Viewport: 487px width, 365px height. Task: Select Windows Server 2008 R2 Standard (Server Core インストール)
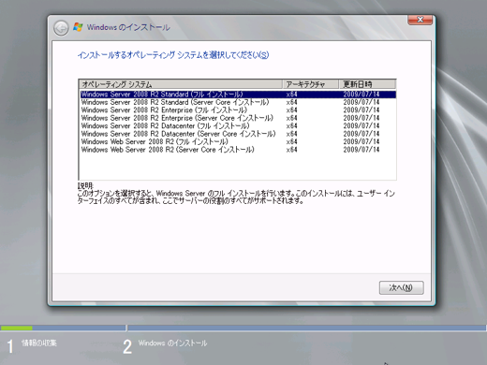click(238, 102)
